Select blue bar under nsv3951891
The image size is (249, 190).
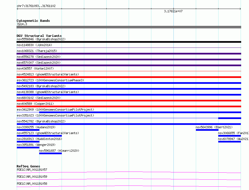tap(28, 148)
